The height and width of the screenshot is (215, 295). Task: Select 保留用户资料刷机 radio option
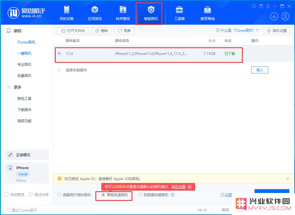[59, 195]
